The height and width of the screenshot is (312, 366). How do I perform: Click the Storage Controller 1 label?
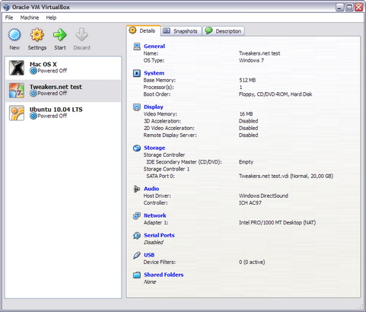coord(167,169)
